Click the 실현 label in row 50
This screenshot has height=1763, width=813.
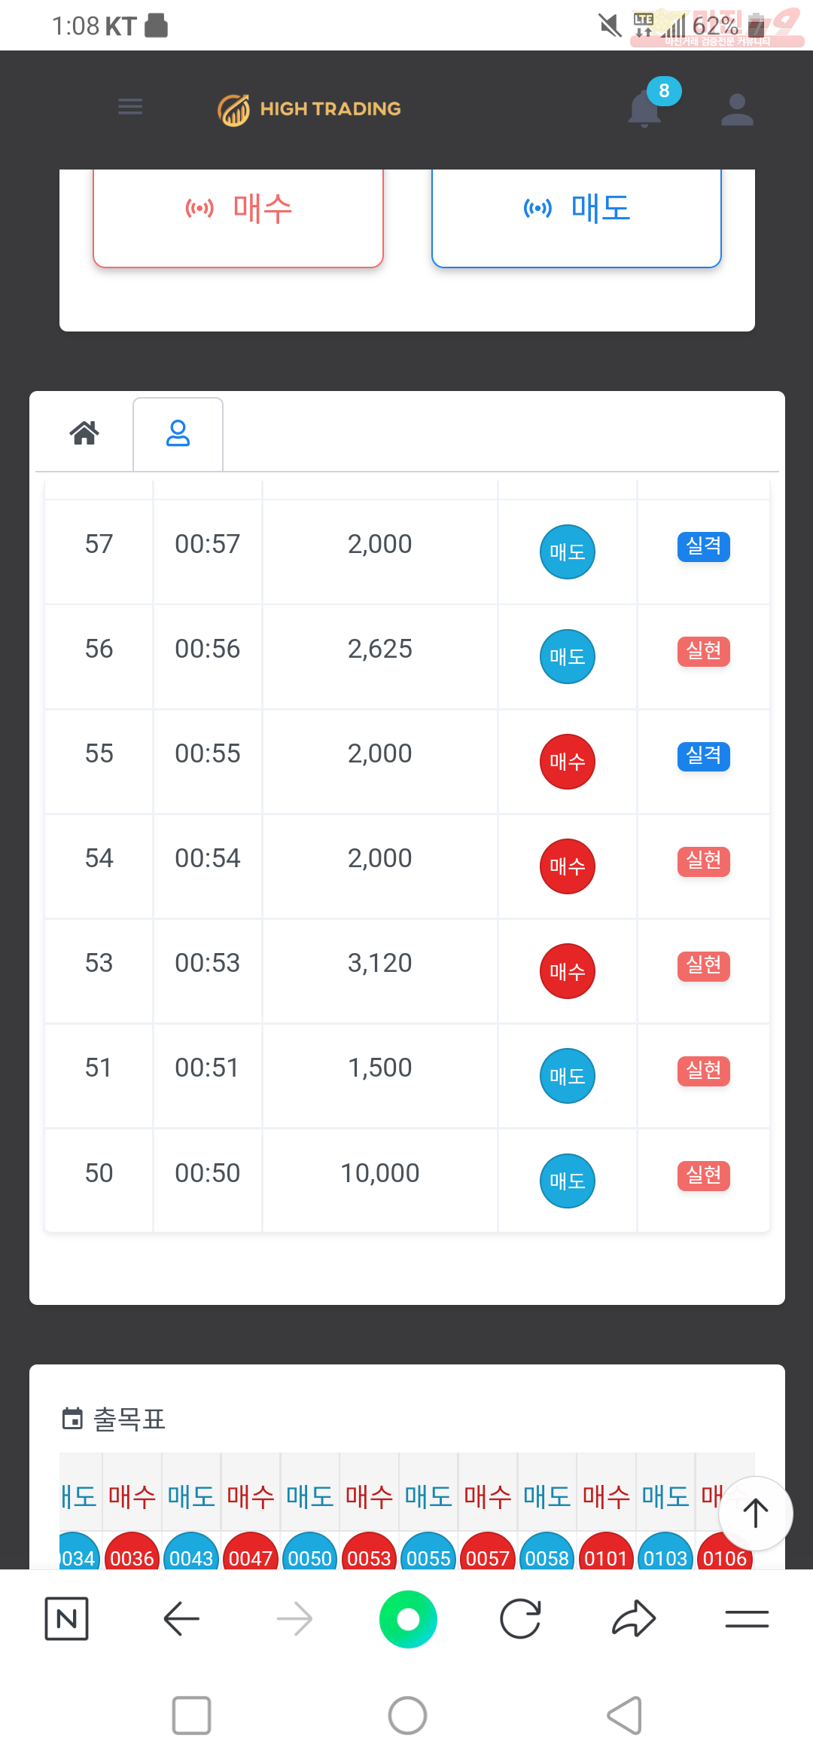(704, 1175)
